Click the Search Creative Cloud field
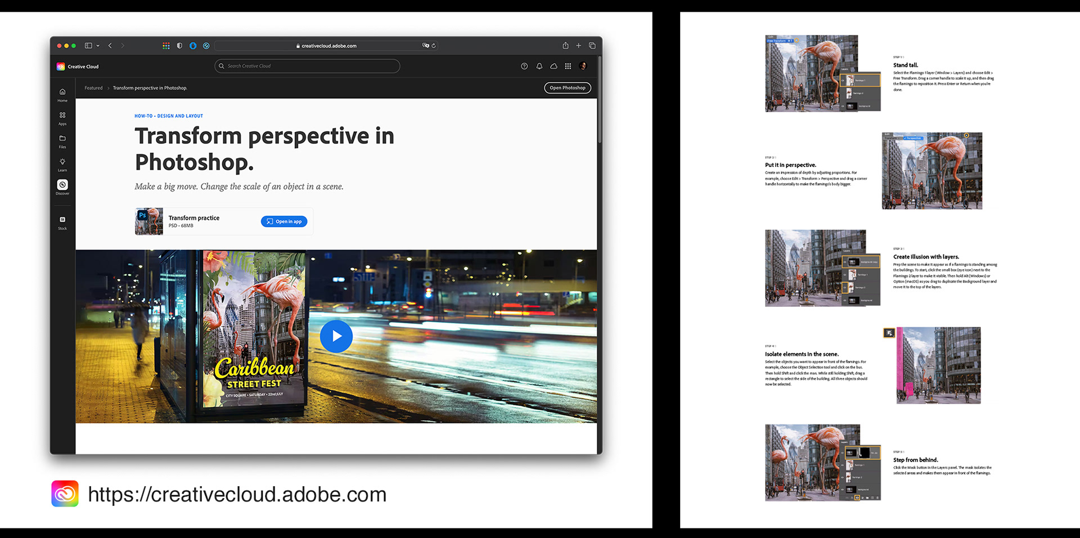This screenshot has height=538, width=1080. click(307, 66)
